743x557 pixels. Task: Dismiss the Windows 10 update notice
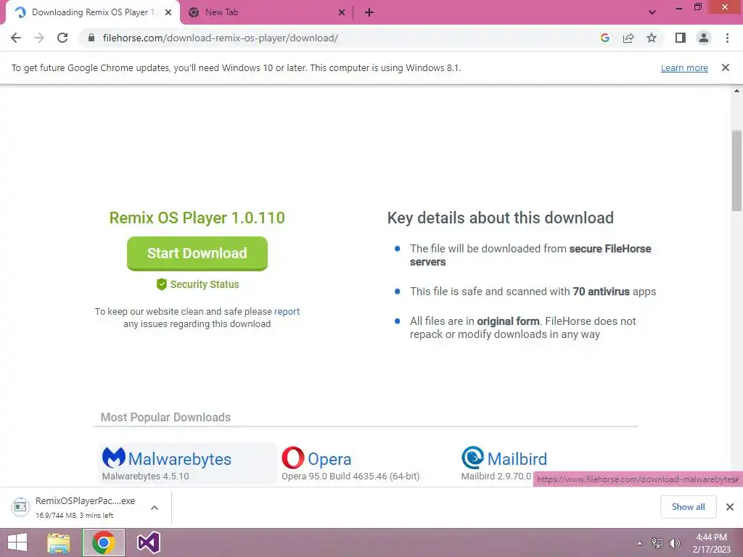point(726,67)
